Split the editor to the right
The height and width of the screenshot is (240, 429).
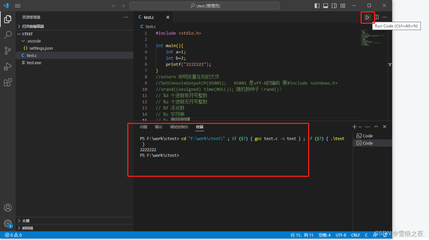pyautogui.click(x=377, y=17)
